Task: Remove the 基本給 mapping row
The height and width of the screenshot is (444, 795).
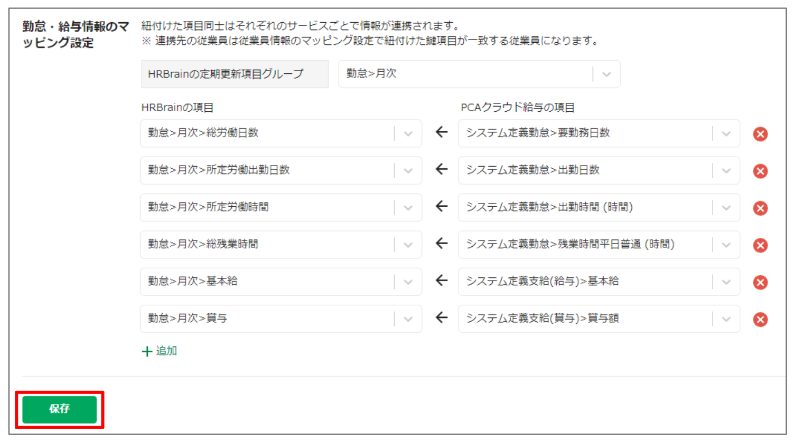Action: pos(760,282)
